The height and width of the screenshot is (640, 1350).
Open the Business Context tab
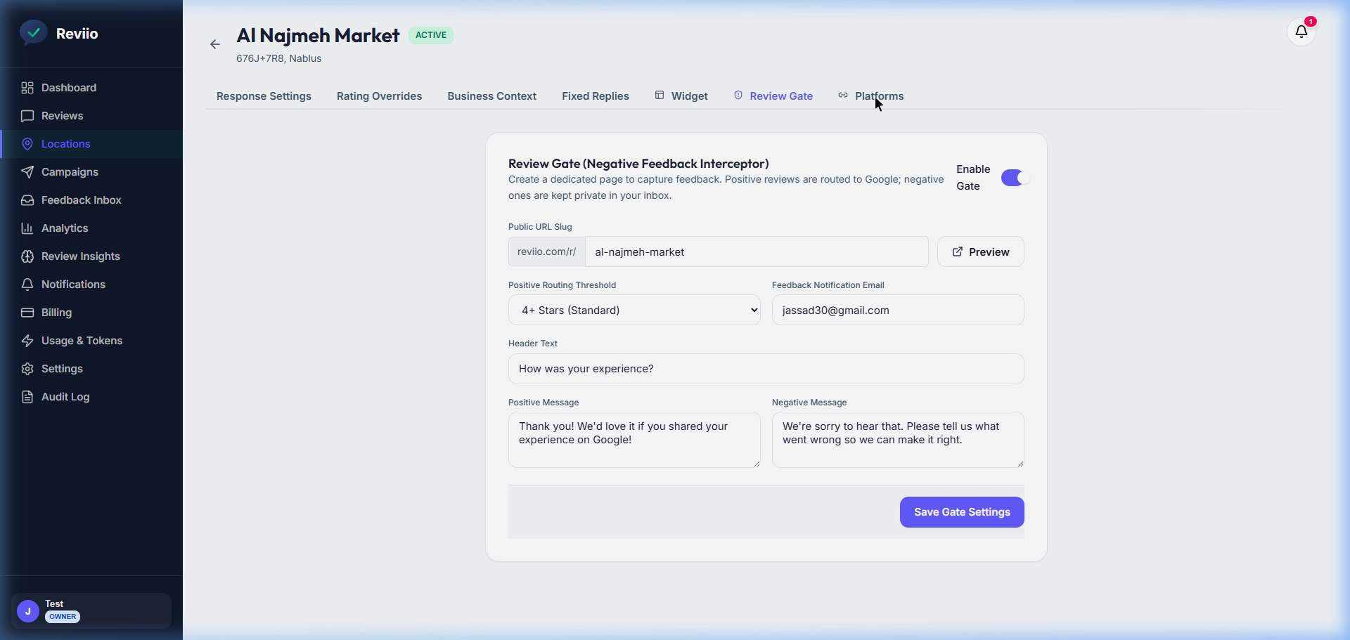491,96
